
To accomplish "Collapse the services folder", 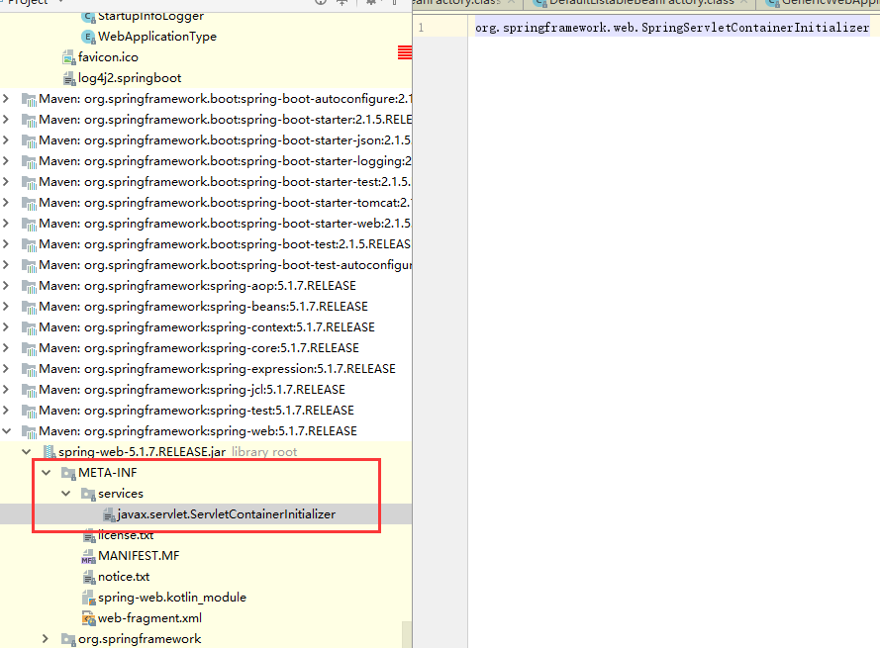I will (x=66, y=493).
